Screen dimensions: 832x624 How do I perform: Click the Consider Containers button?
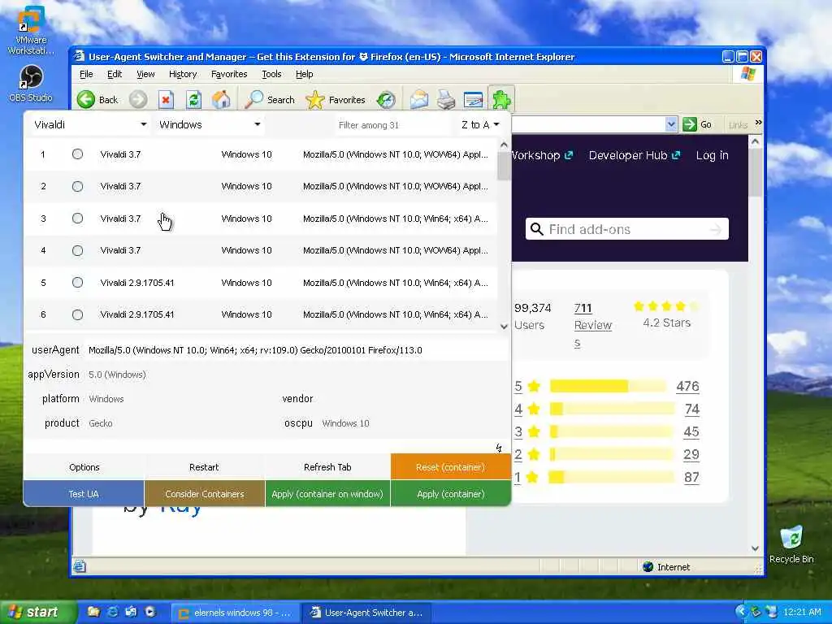(204, 493)
